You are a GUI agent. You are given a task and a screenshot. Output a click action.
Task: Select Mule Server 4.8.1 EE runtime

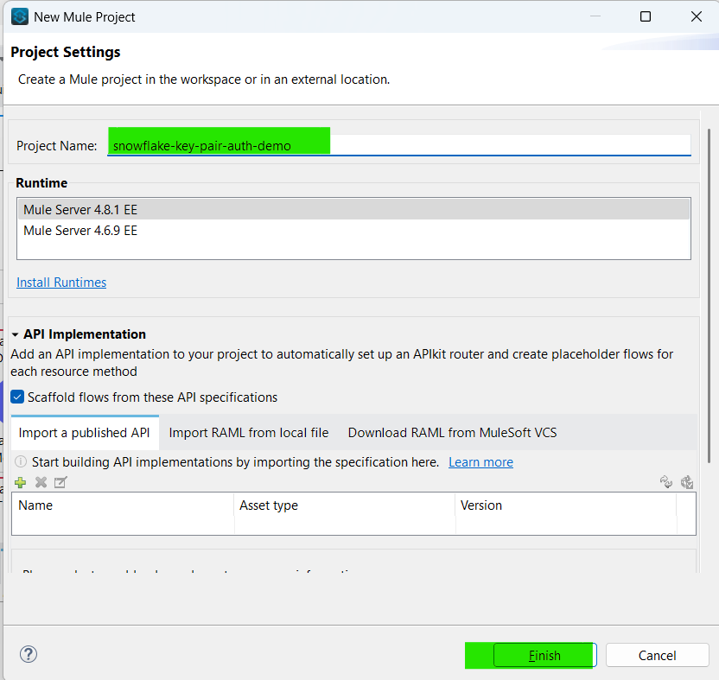tap(80, 210)
